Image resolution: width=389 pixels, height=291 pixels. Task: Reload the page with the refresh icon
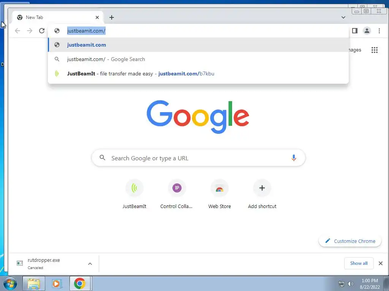pos(42,31)
